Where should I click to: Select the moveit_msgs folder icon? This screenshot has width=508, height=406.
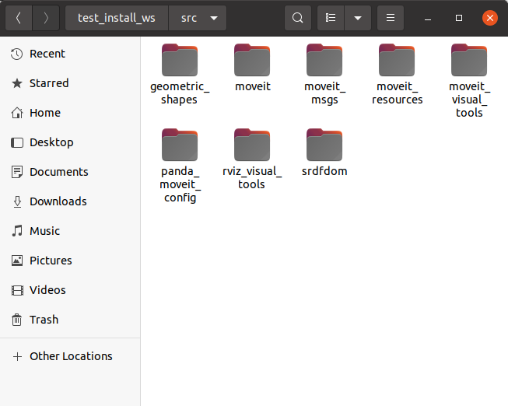pos(324,60)
